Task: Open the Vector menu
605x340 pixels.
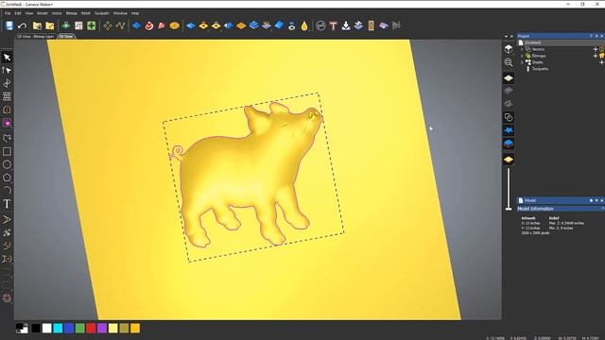Action: (x=57, y=13)
